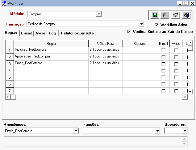Click the SGE icon in title bar
Viewport: 196px width, 150px height.
pyautogui.click(x=4, y=3)
